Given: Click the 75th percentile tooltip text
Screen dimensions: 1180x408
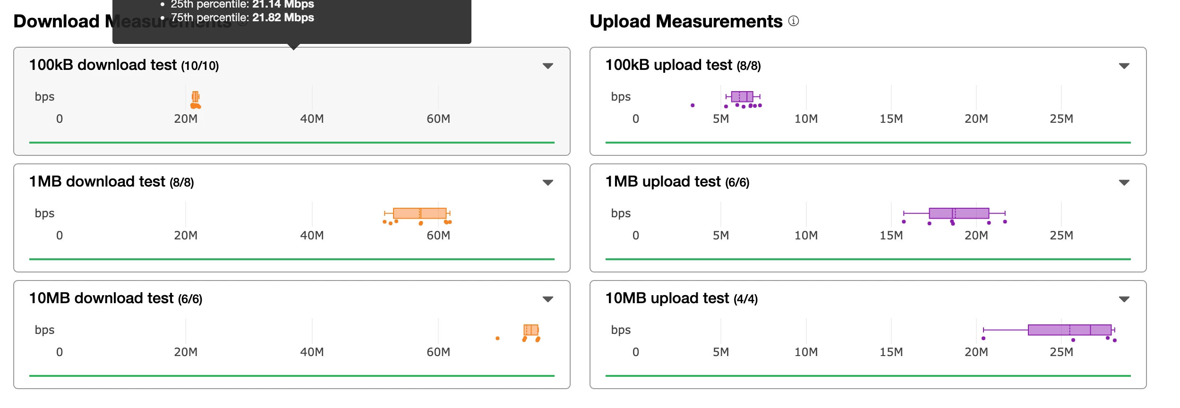Looking at the screenshot, I should 242,17.
